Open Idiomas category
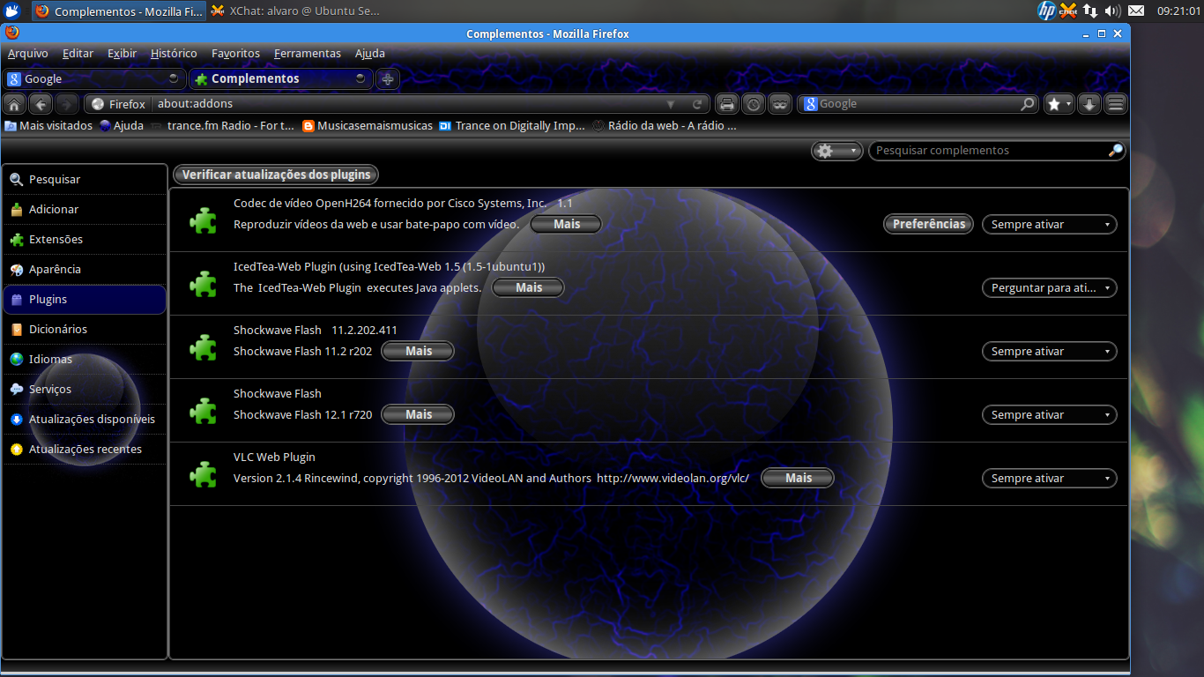The width and height of the screenshot is (1204, 677). (x=85, y=359)
